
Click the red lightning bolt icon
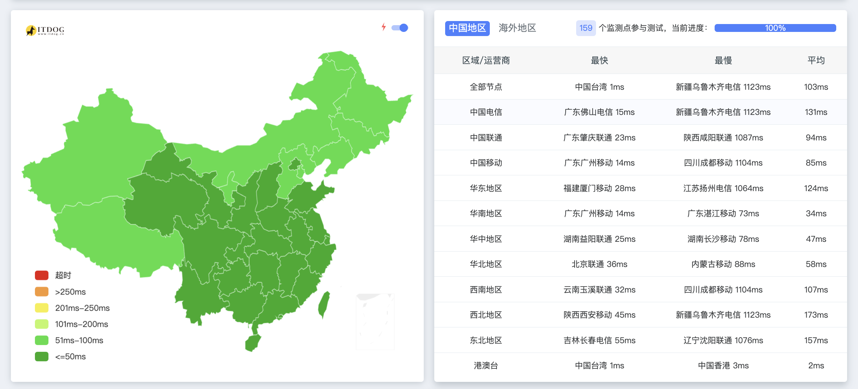tap(383, 27)
